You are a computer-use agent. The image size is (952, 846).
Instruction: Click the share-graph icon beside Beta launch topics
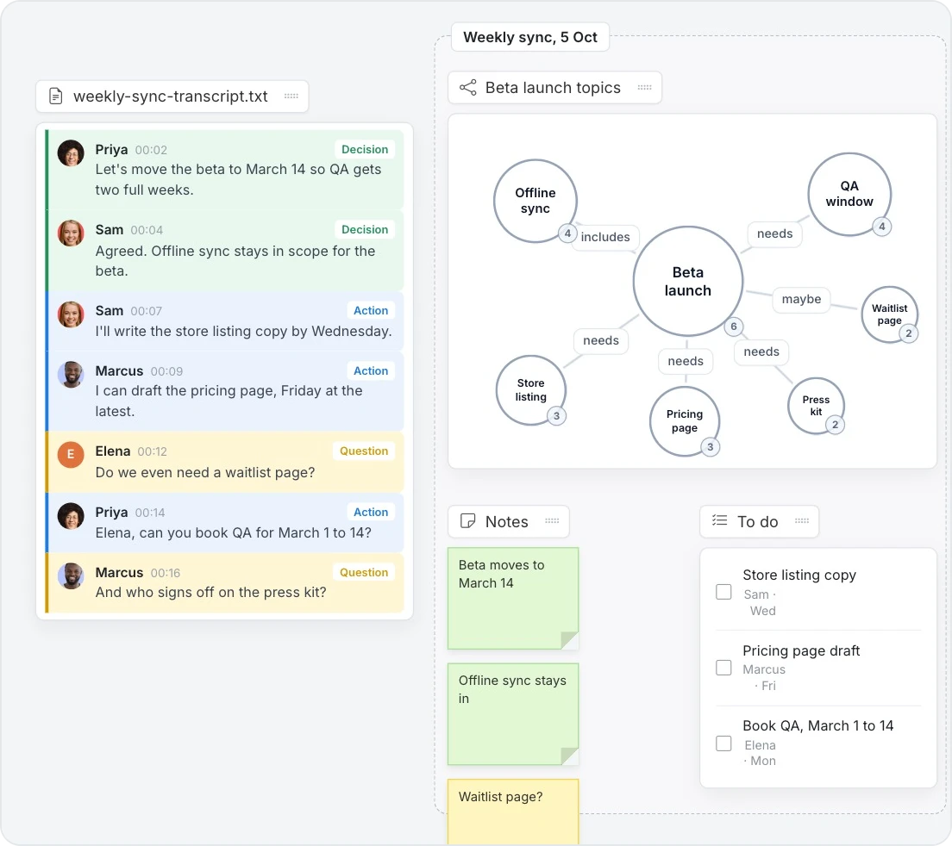(x=467, y=87)
